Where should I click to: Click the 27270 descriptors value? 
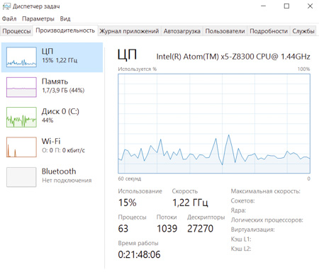click(x=200, y=229)
